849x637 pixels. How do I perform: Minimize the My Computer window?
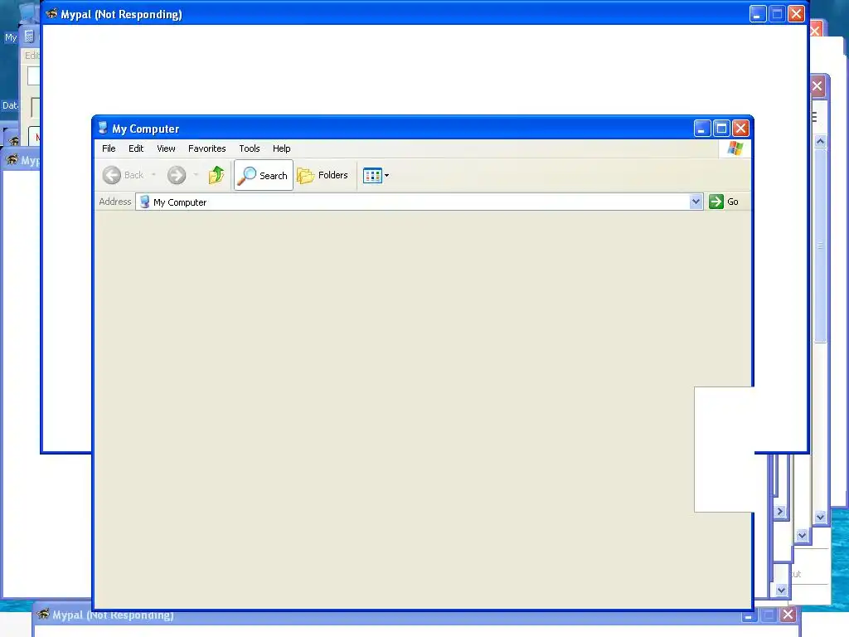(702, 129)
